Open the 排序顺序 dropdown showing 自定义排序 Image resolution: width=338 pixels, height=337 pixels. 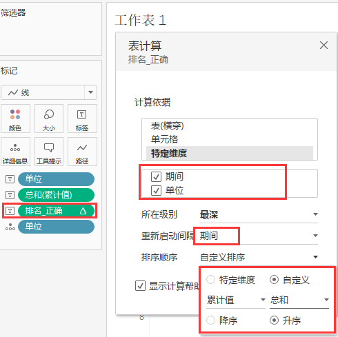259,257
